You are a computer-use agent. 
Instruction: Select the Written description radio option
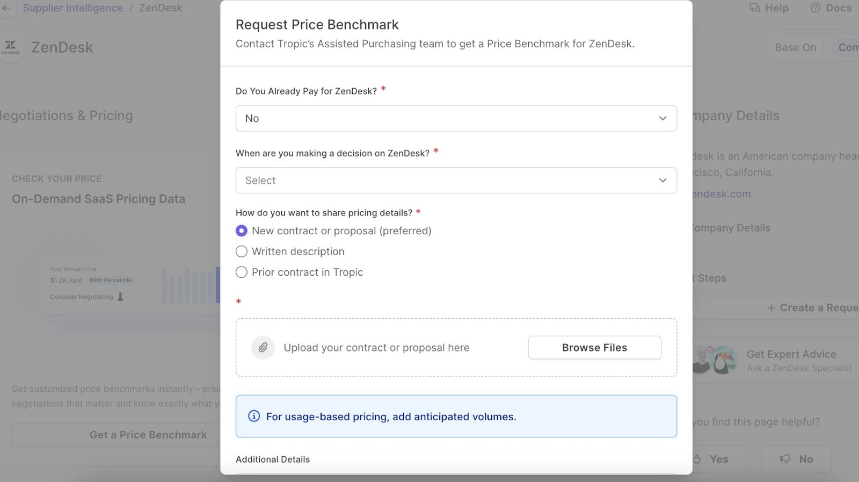(x=242, y=251)
